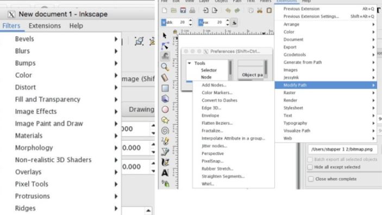Open the Extensions menu in left window
The width and height of the screenshot is (382, 215).
pos(45,26)
